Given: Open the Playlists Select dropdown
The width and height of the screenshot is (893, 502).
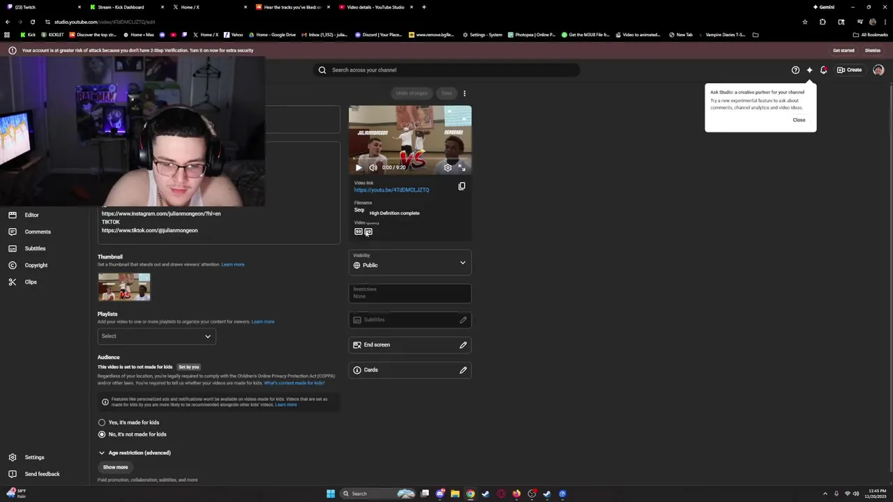Looking at the screenshot, I should tap(156, 336).
